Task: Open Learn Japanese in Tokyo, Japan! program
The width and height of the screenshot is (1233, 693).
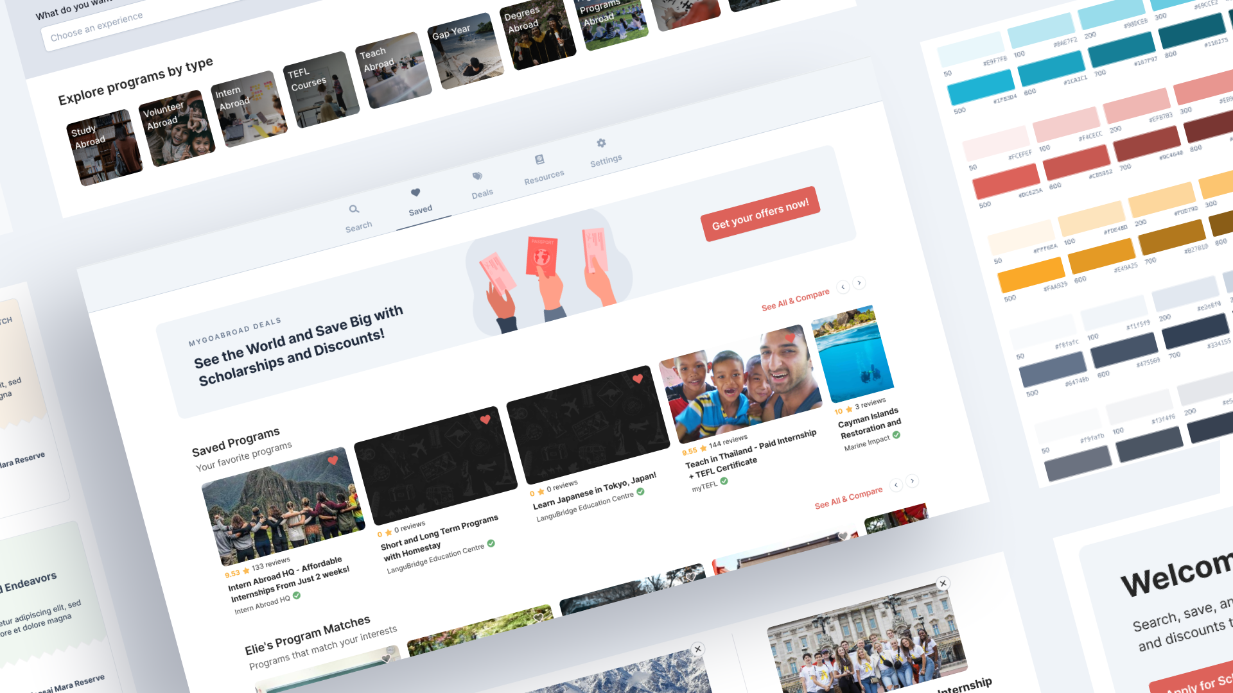Action: [595, 491]
